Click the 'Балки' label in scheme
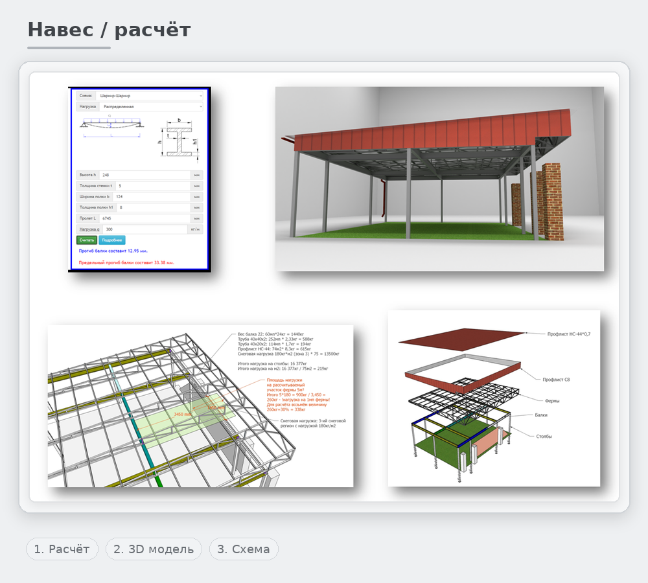648x583 pixels. 541,415
